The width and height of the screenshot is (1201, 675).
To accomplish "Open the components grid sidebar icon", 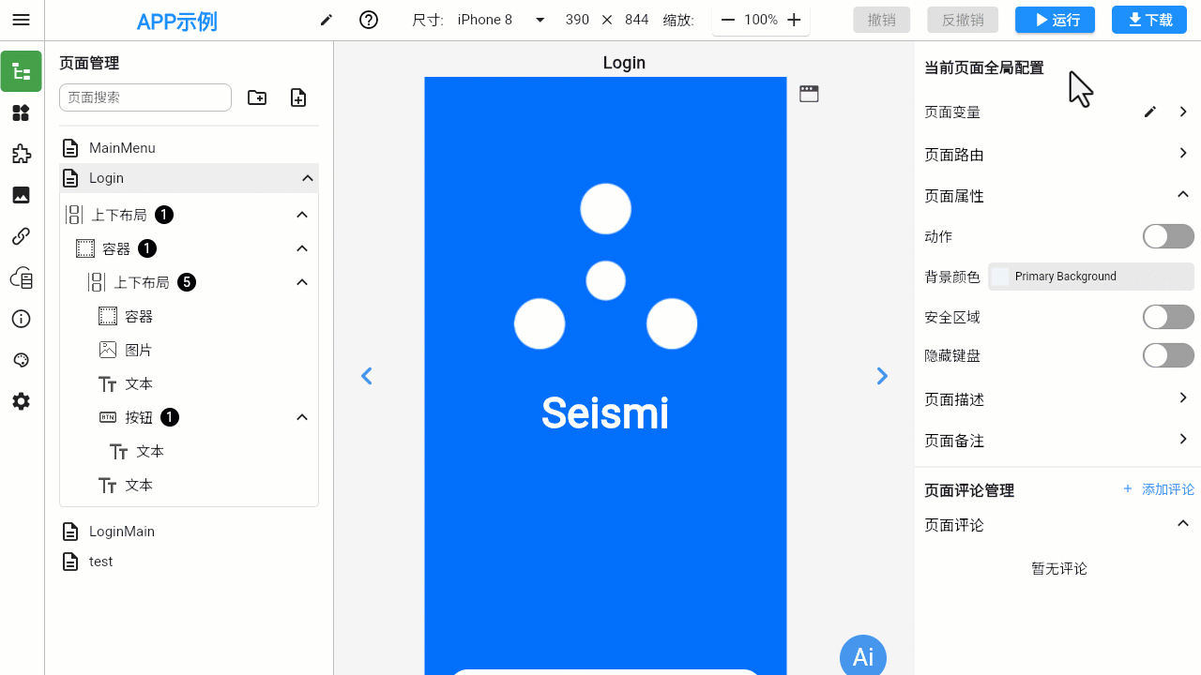I will point(21,112).
